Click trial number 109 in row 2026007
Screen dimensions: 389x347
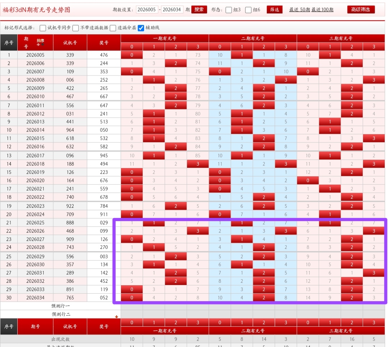[70, 71]
